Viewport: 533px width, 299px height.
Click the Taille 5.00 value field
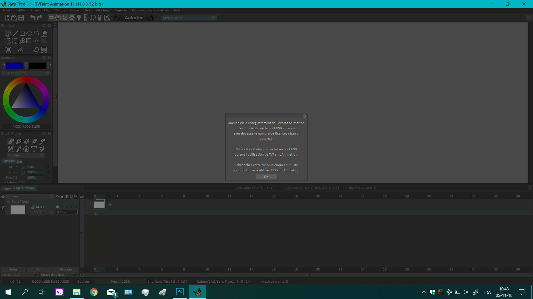point(35,167)
